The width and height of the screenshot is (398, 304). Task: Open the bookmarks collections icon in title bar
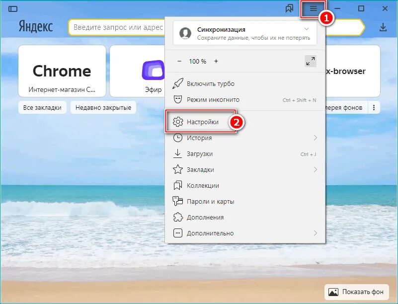coord(289,8)
